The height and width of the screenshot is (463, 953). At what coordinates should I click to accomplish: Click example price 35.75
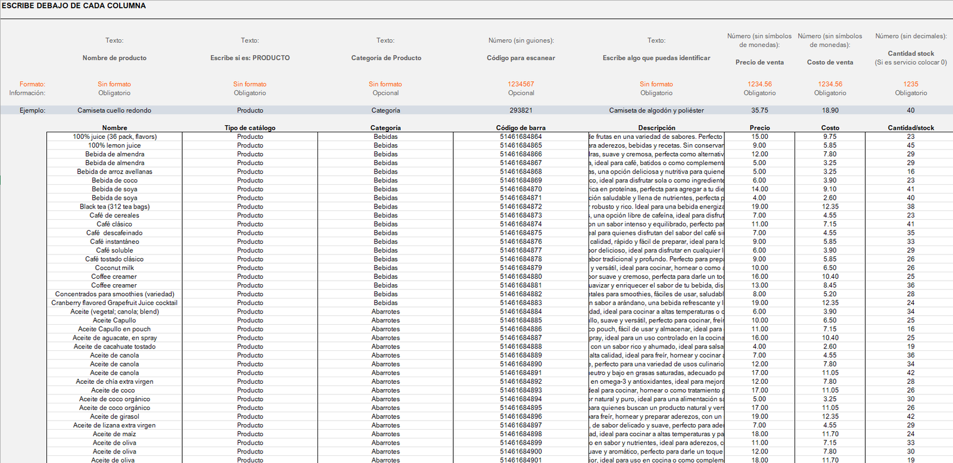pyautogui.click(x=759, y=110)
